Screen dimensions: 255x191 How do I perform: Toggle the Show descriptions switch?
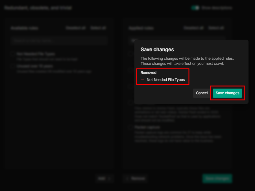[x=195, y=8]
